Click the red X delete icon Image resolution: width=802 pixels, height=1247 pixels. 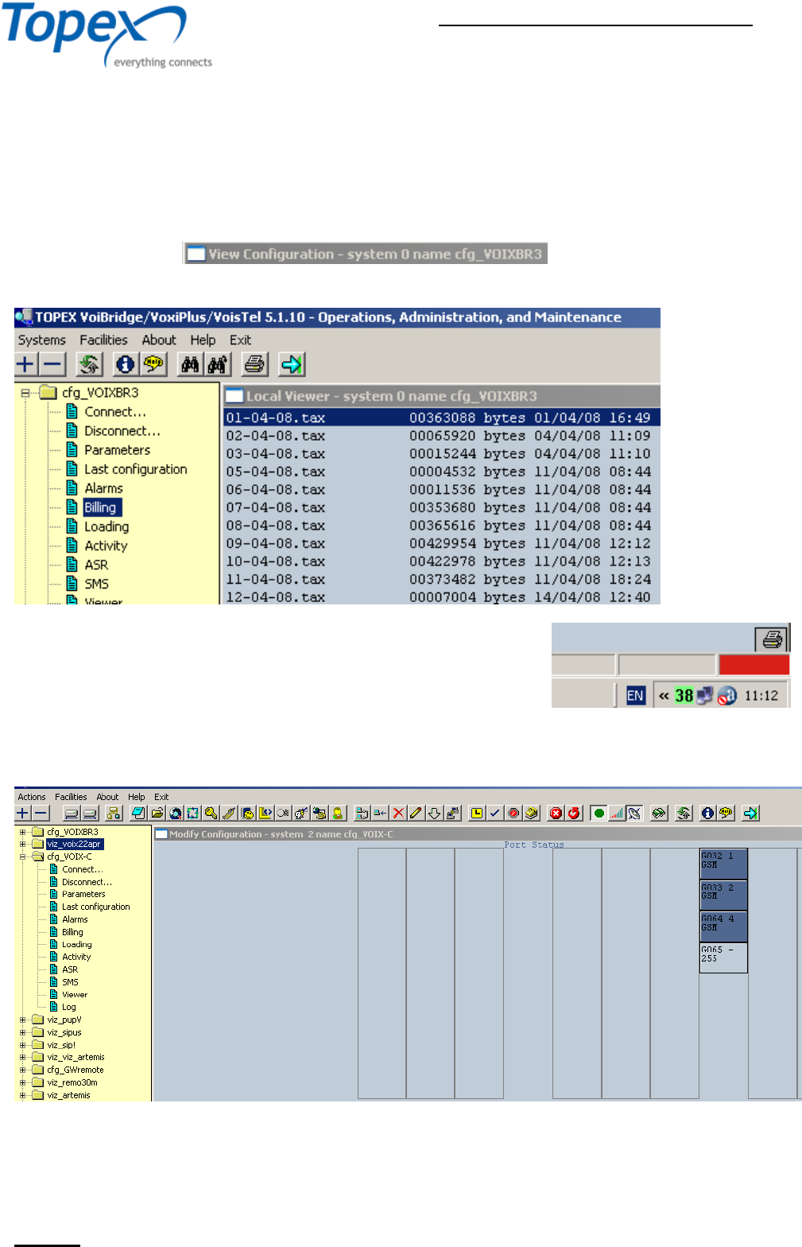click(x=398, y=813)
